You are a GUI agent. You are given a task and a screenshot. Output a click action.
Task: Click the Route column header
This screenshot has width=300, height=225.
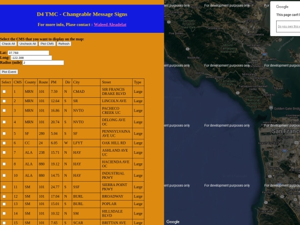coord(43,82)
